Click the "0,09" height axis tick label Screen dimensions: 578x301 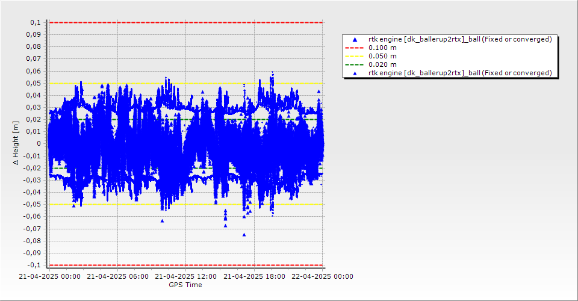click(x=34, y=35)
